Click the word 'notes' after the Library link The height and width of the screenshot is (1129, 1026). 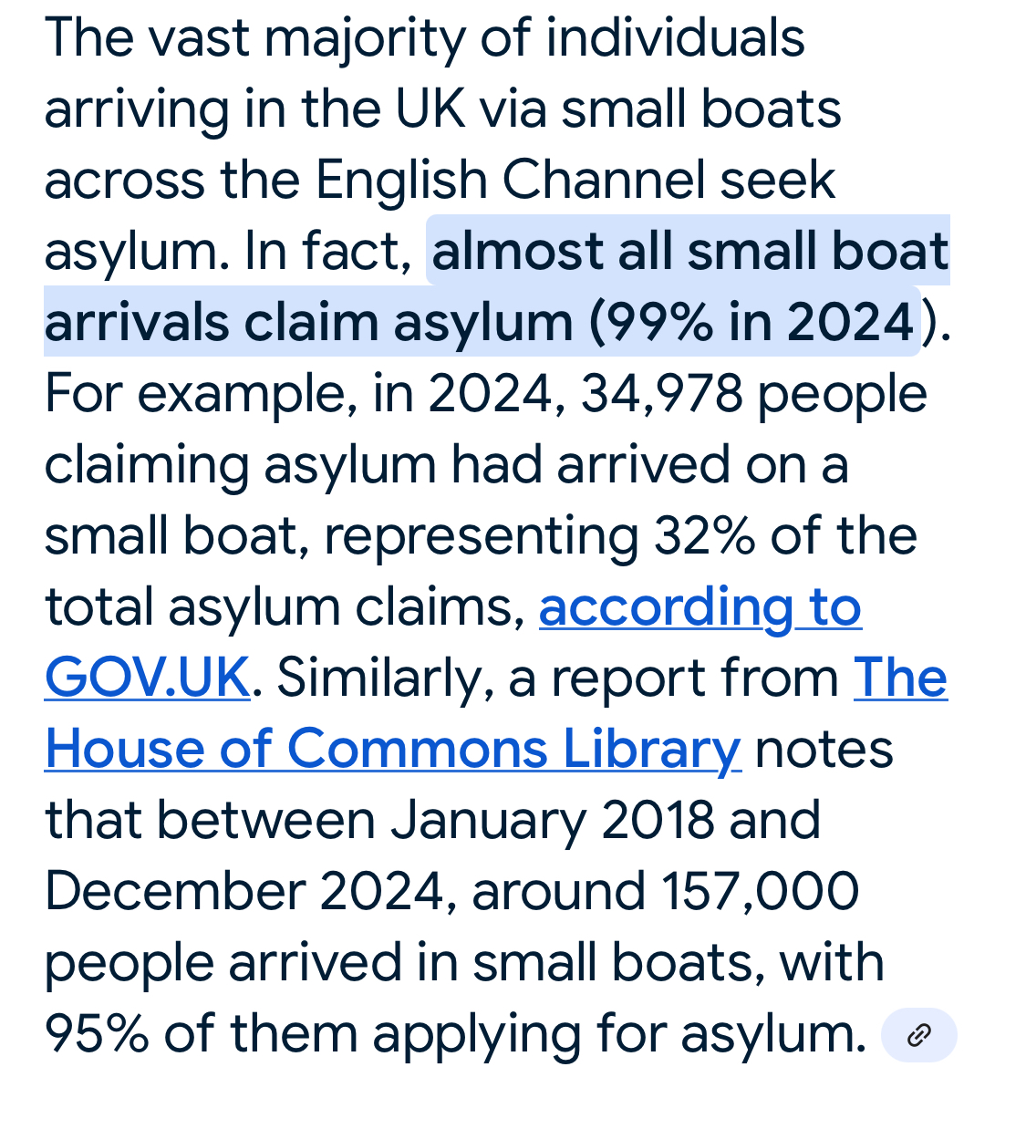click(824, 749)
